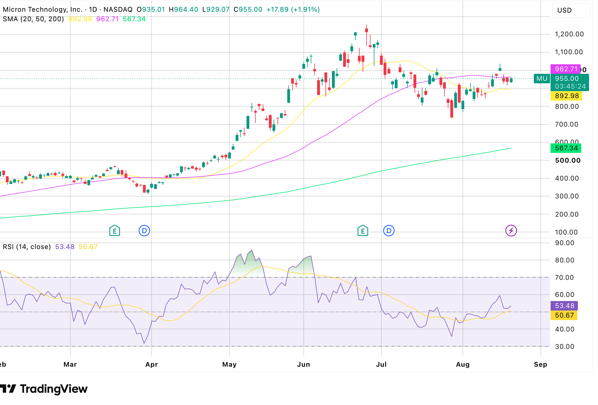Click the bold 500.00 price axis label

[568, 160]
